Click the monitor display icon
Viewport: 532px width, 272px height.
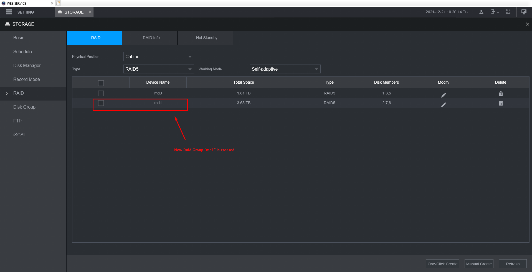[x=524, y=12]
